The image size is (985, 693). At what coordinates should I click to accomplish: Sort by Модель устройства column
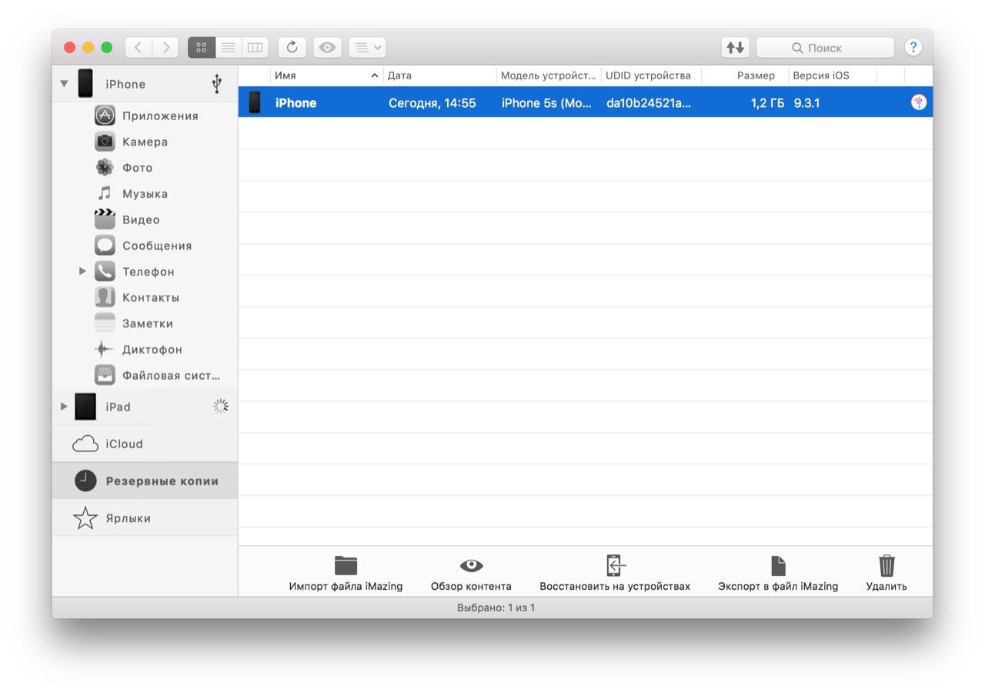[549, 75]
